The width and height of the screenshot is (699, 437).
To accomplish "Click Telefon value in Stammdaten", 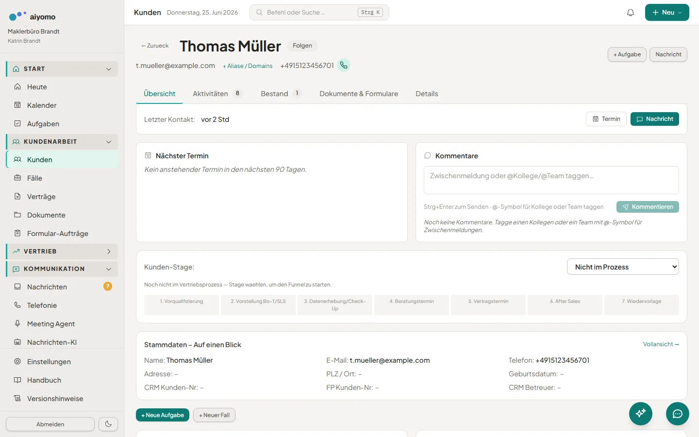I will click(563, 360).
